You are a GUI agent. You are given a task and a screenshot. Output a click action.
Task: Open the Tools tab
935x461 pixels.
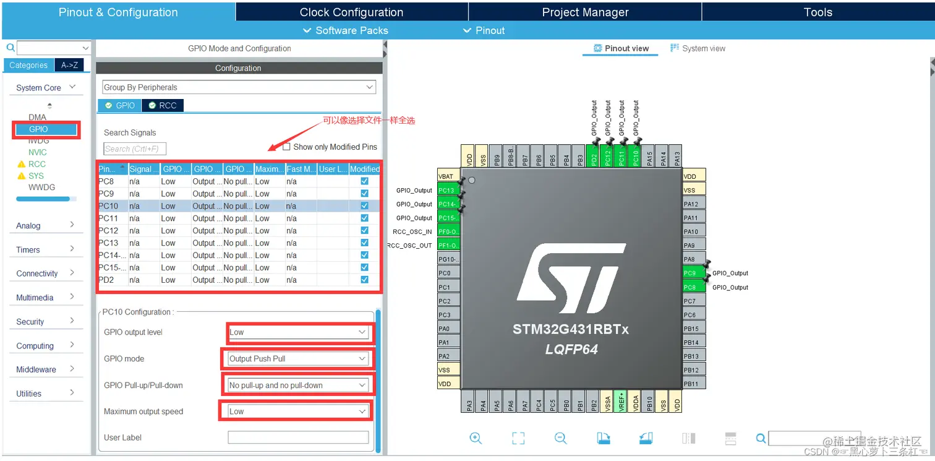(818, 12)
